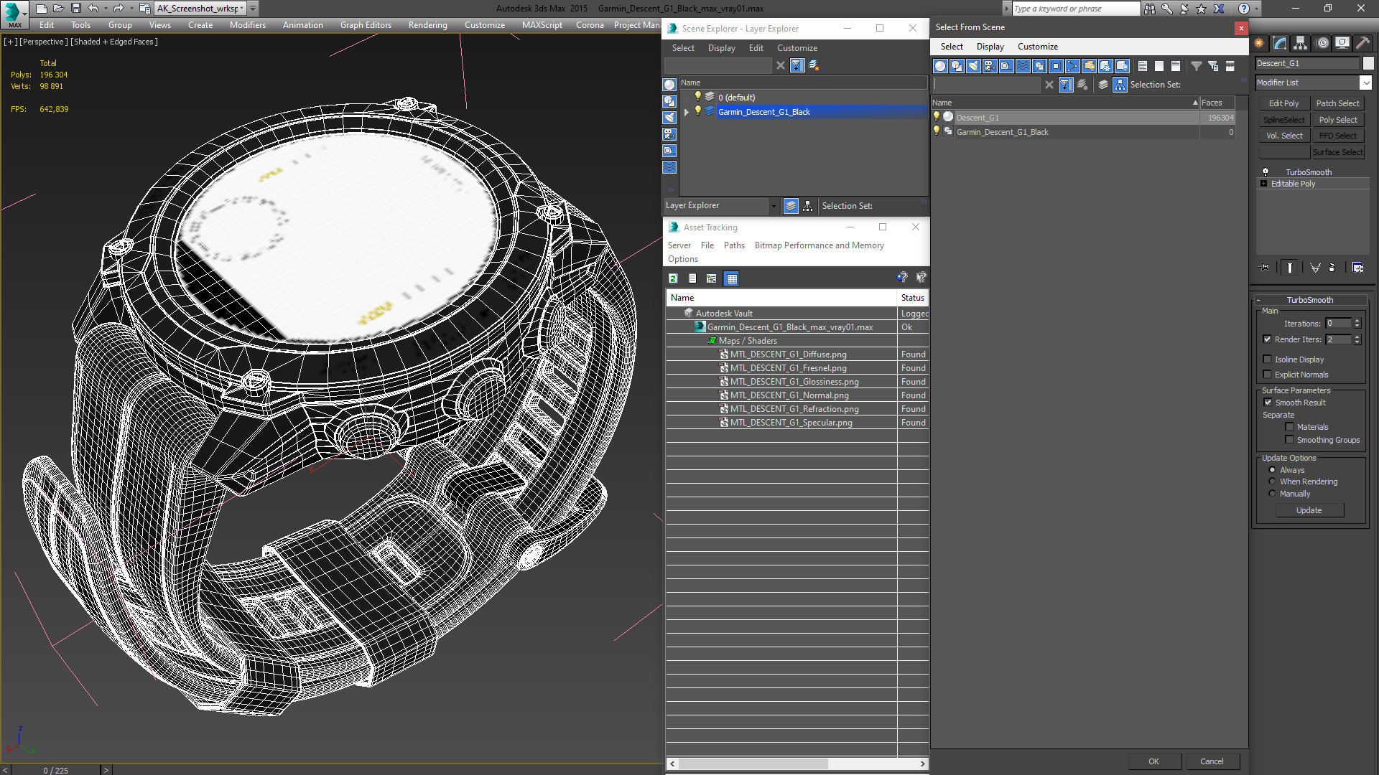1379x775 pixels.
Task: Click Configure Modifier Sets icon
Action: tap(1357, 268)
